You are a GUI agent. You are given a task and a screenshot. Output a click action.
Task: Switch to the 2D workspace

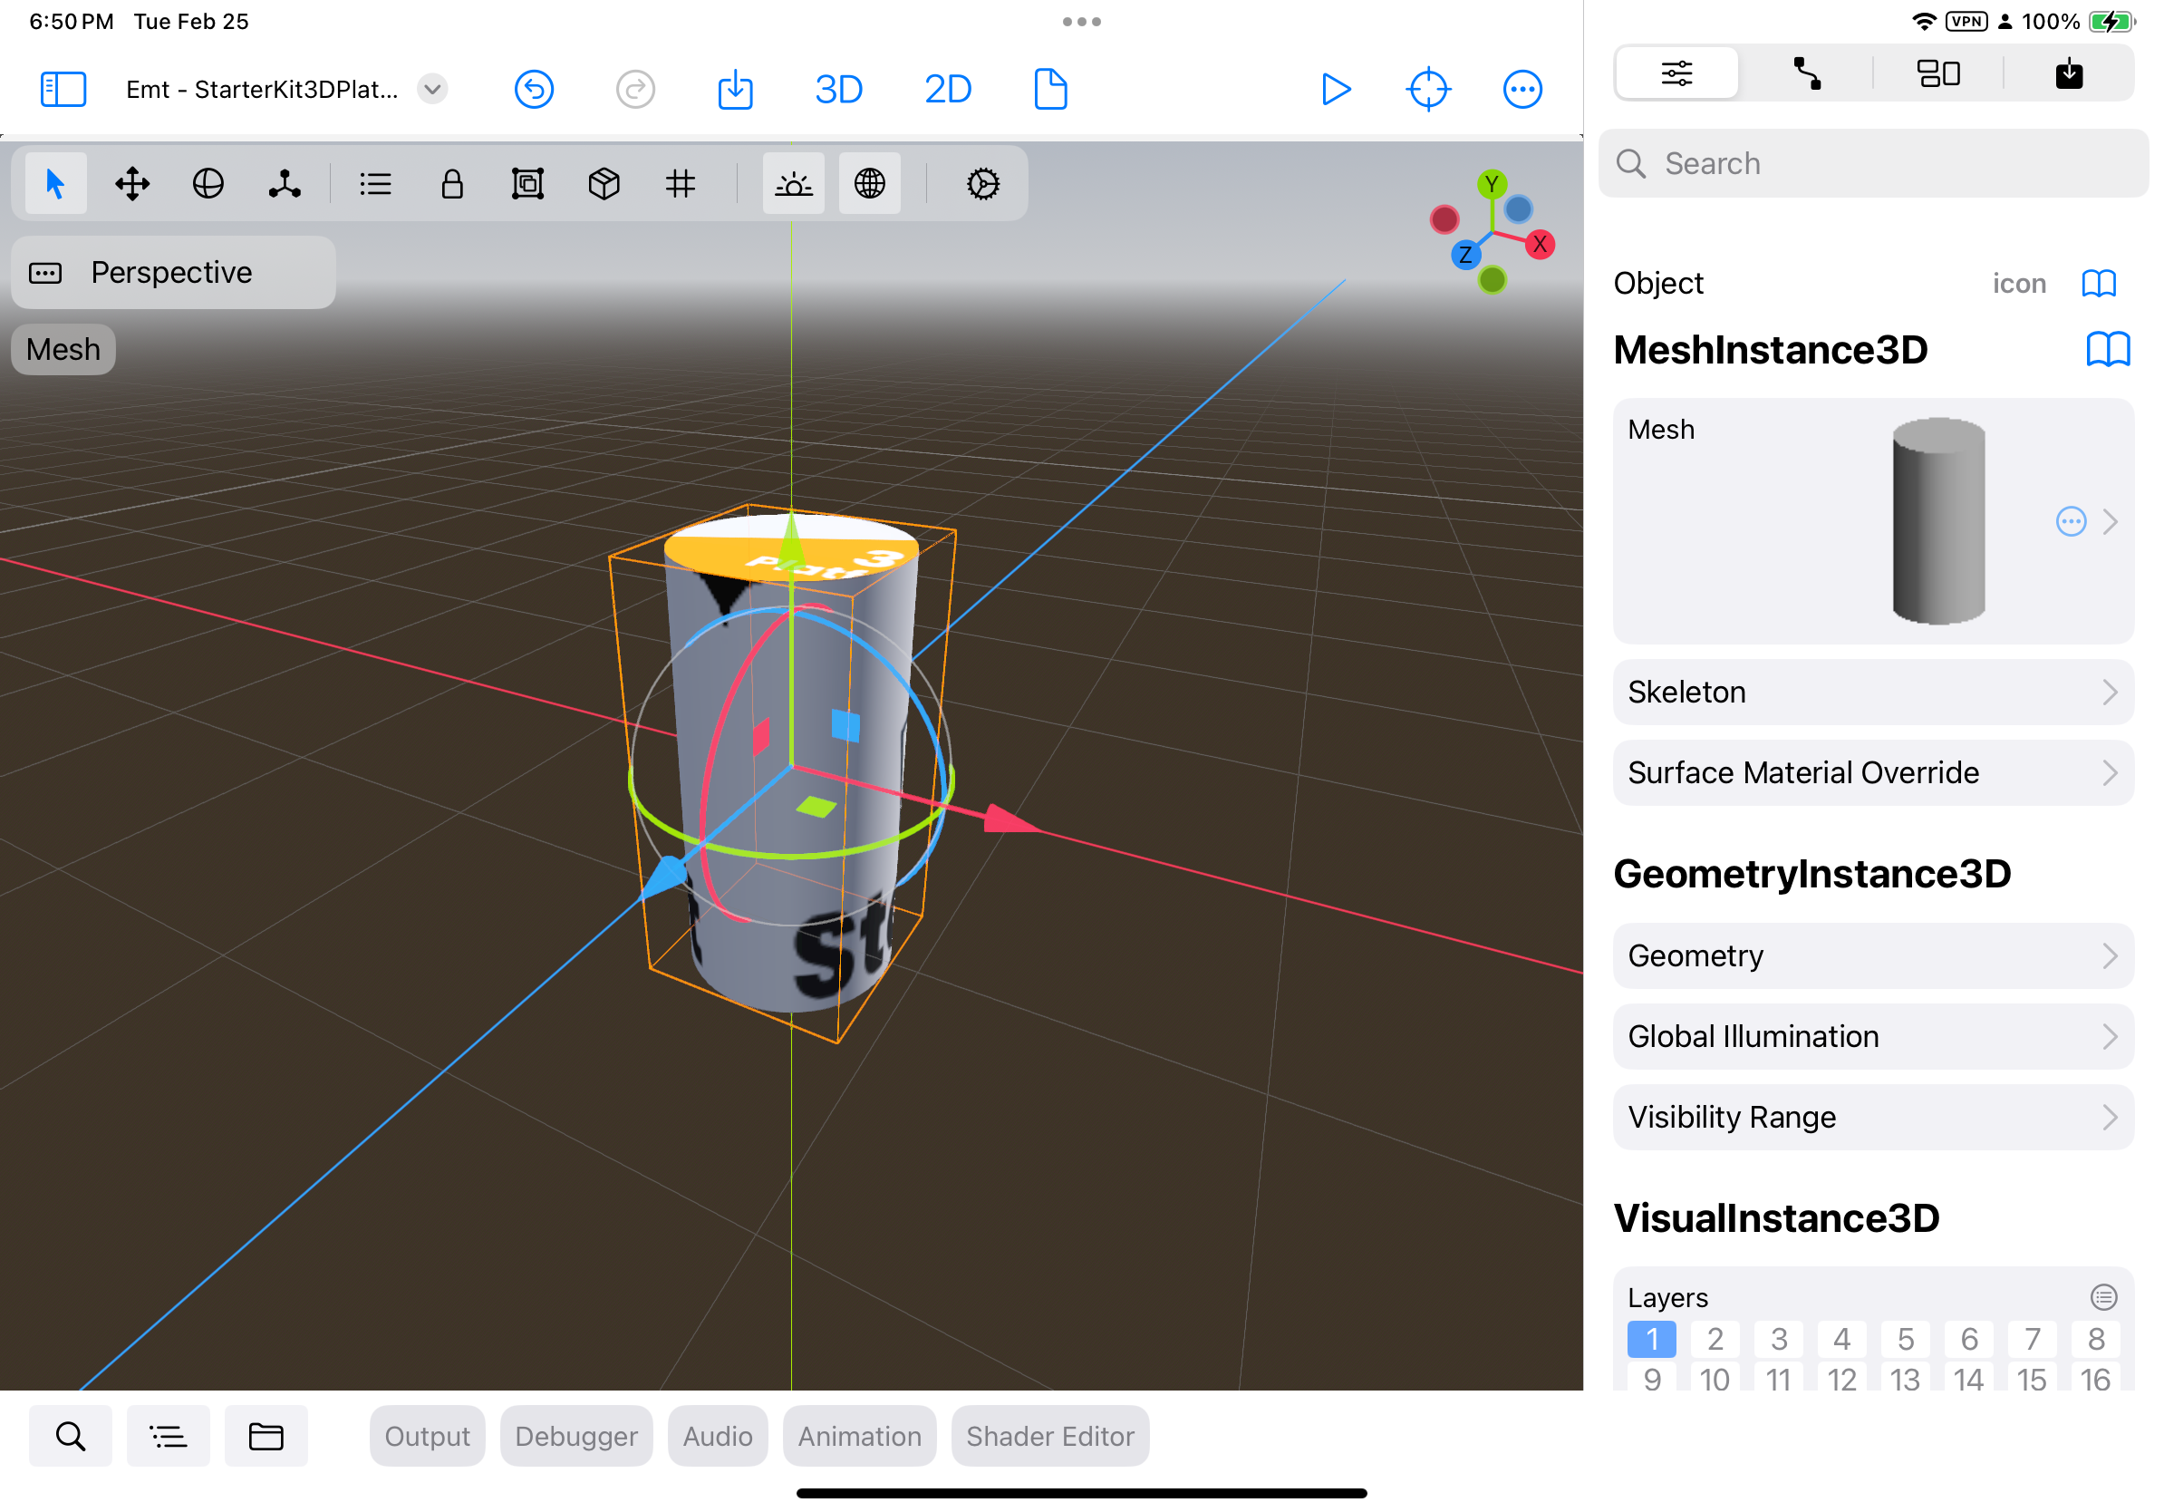(947, 90)
